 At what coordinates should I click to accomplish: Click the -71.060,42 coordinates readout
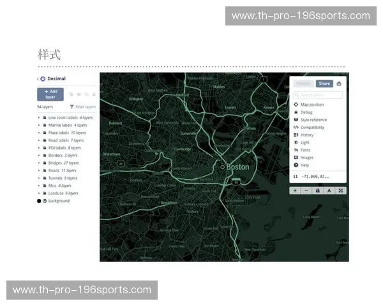coord(315,177)
